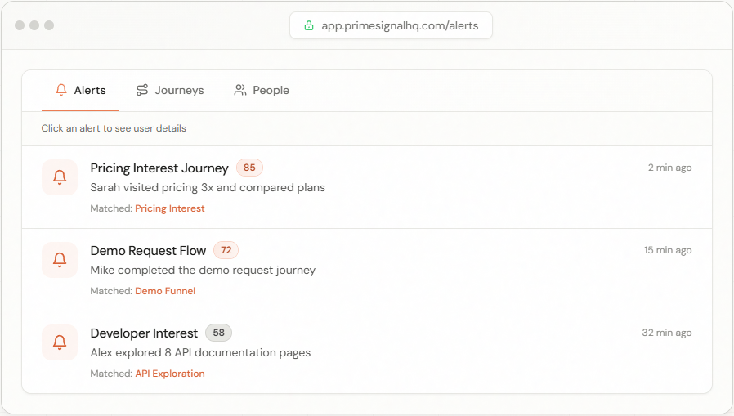The width and height of the screenshot is (734, 416).
Task: Click the green padlock icon in address bar
Action: pos(309,25)
